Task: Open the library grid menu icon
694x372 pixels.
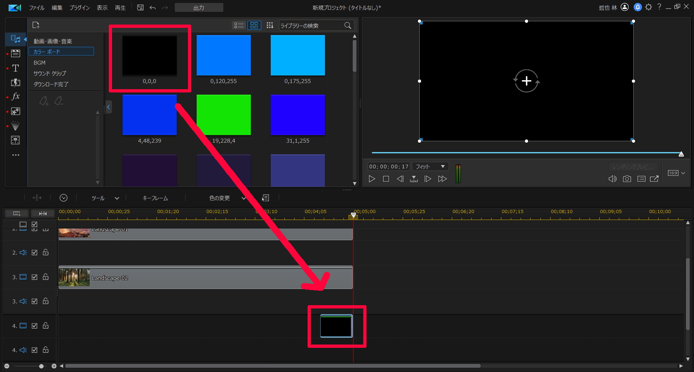Action: pyautogui.click(x=270, y=25)
